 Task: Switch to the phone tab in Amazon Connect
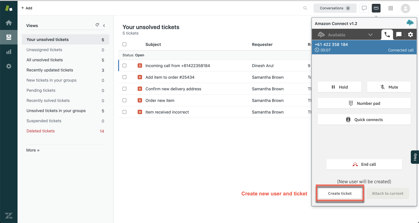(387, 35)
